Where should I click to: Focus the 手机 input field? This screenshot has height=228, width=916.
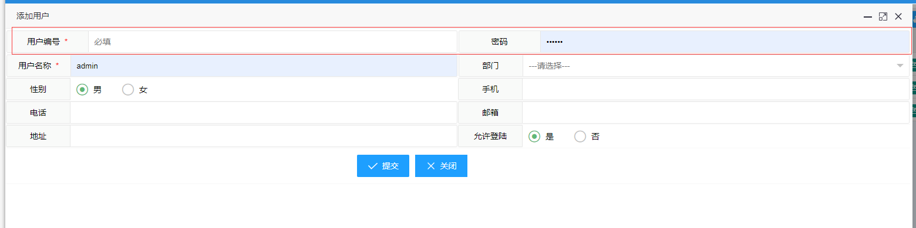click(x=716, y=89)
